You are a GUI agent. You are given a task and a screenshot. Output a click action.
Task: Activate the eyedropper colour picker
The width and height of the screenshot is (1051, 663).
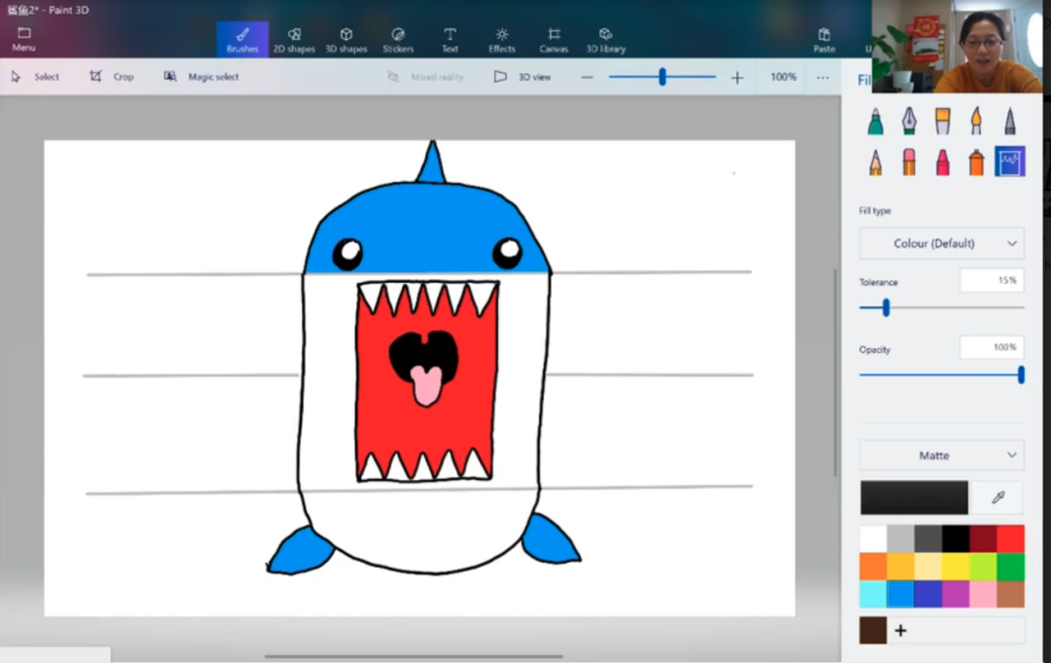pyautogui.click(x=998, y=498)
